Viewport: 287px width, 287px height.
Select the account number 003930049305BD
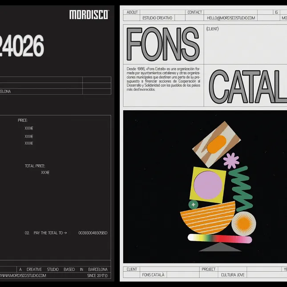(x=93, y=233)
